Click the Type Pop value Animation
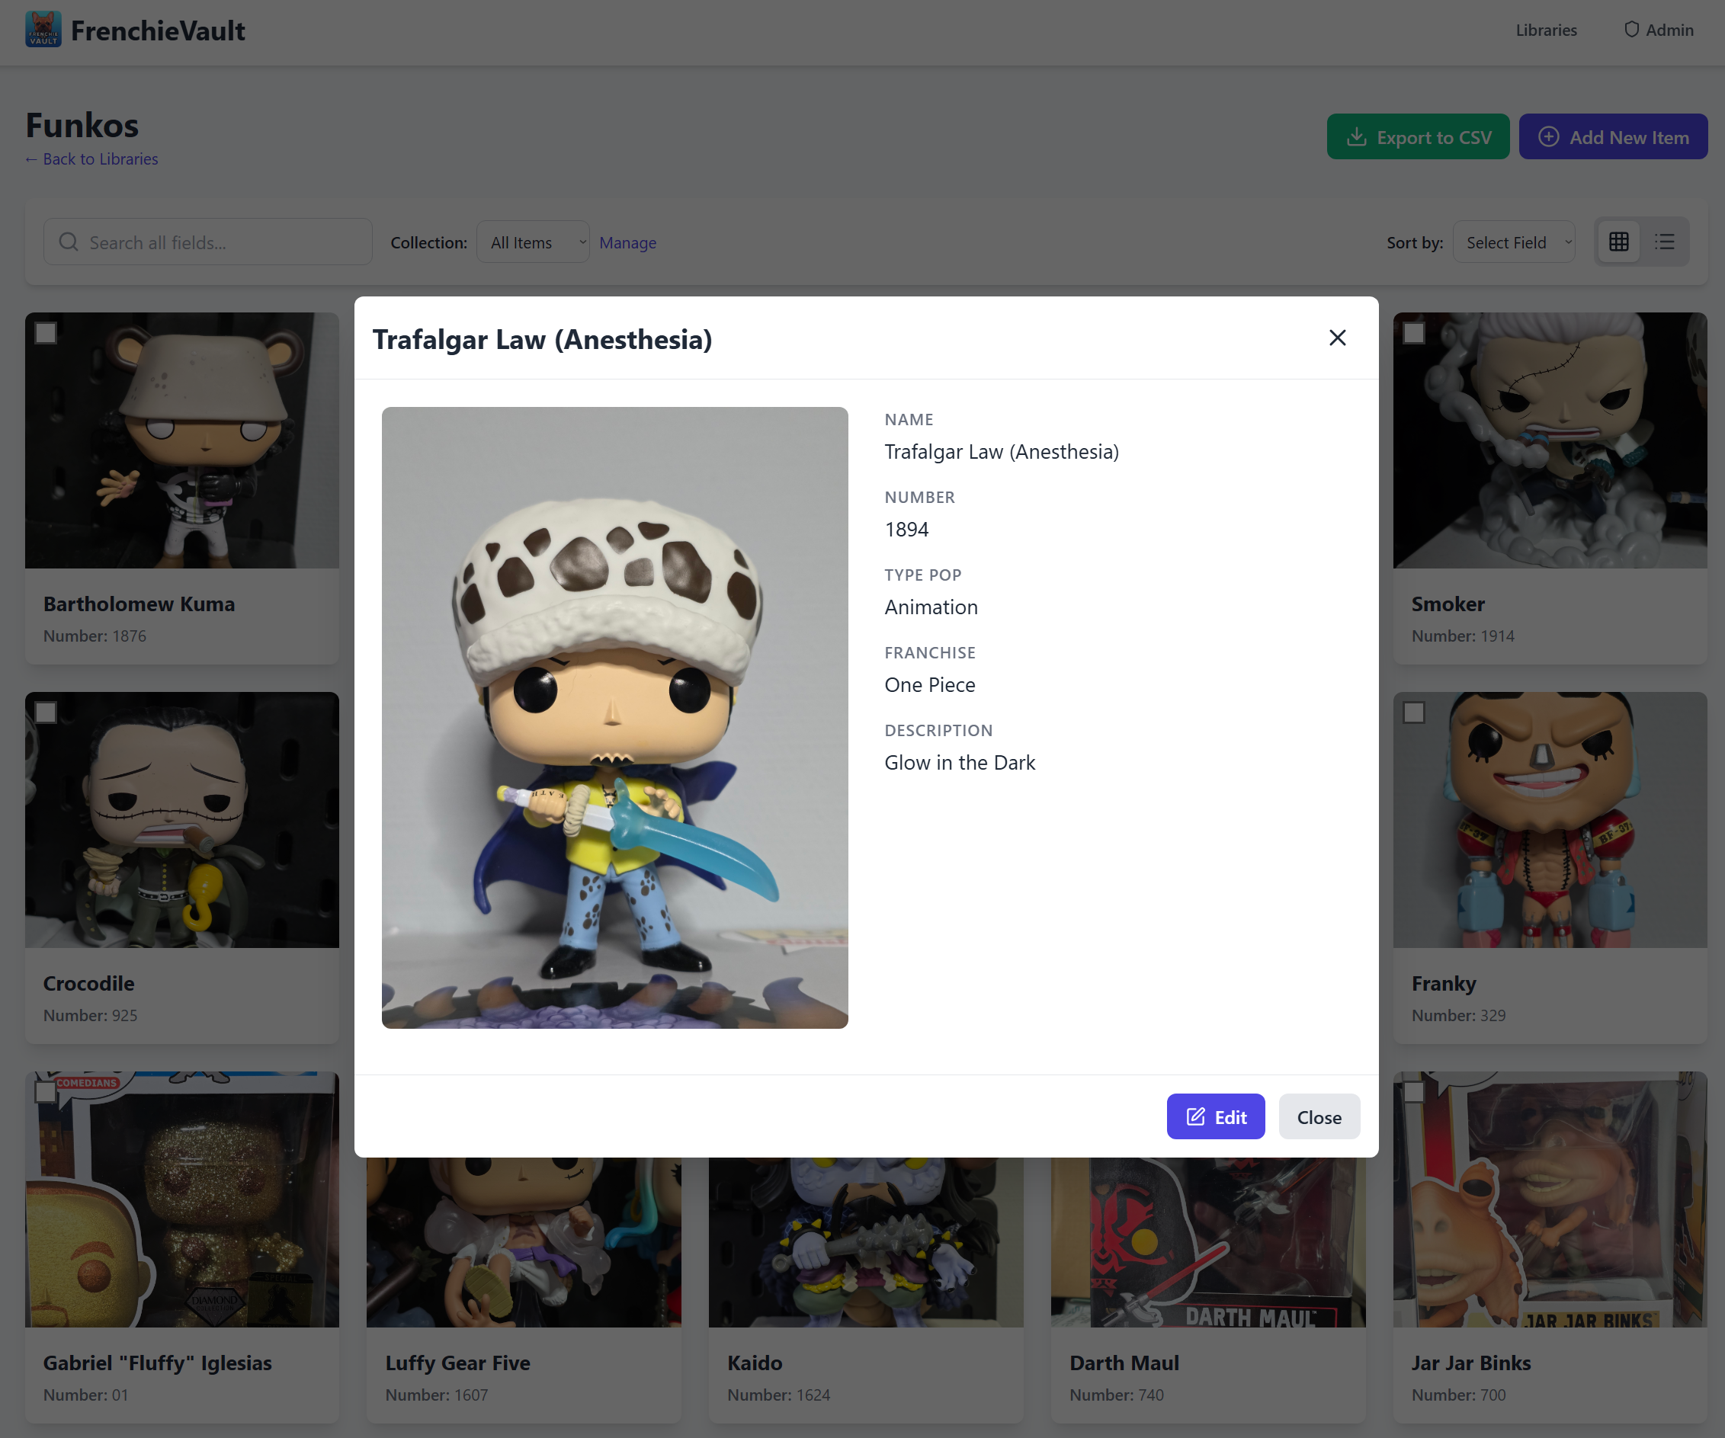Viewport: 1725px width, 1438px height. [931, 607]
